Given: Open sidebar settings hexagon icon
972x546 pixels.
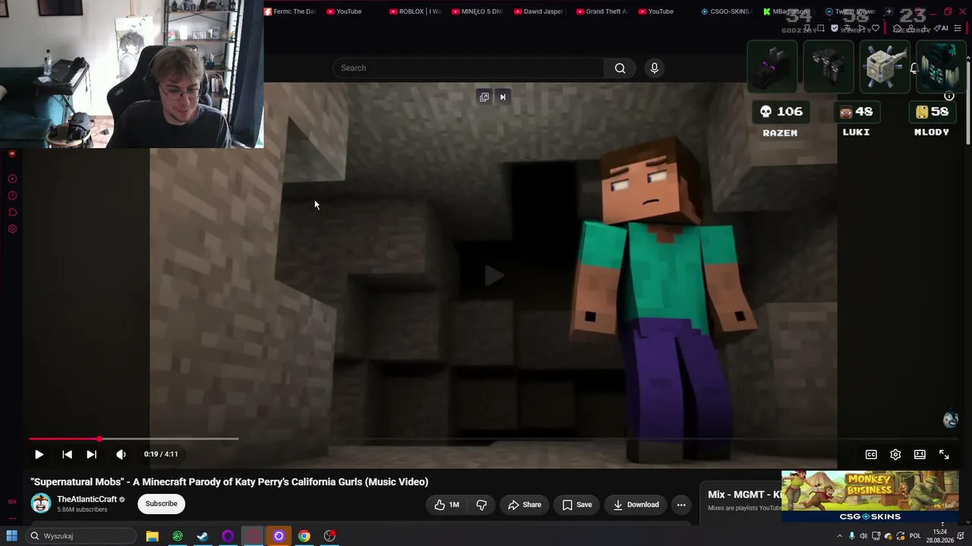Looking at the screenshot, I should point(12,229).
